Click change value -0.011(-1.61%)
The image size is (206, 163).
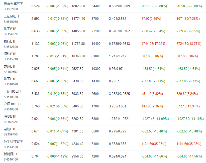pos(57,131)
